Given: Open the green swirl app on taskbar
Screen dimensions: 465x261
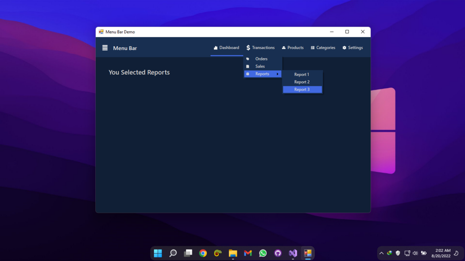Looking at the screenshot, I should 218,253.
